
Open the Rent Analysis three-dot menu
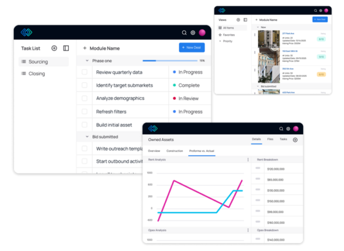coord(248,159)
